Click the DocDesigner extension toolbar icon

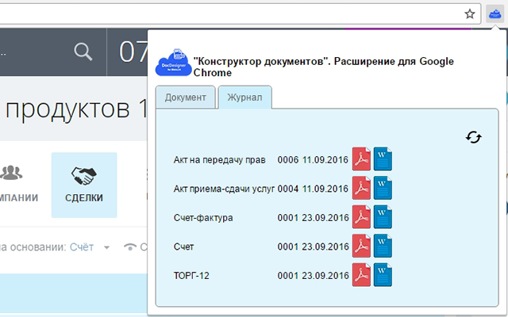[x=494, y=13]
